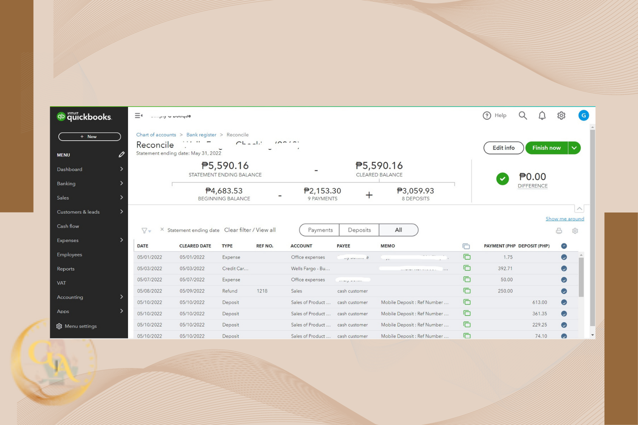This screenshot has height=425, width=638.
Task: Click Show me around link
Action: point(565,219)
